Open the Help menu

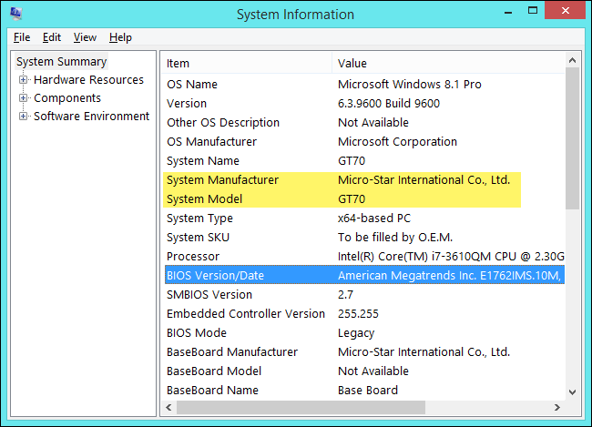pyautogui.click(x=120, y=37)
